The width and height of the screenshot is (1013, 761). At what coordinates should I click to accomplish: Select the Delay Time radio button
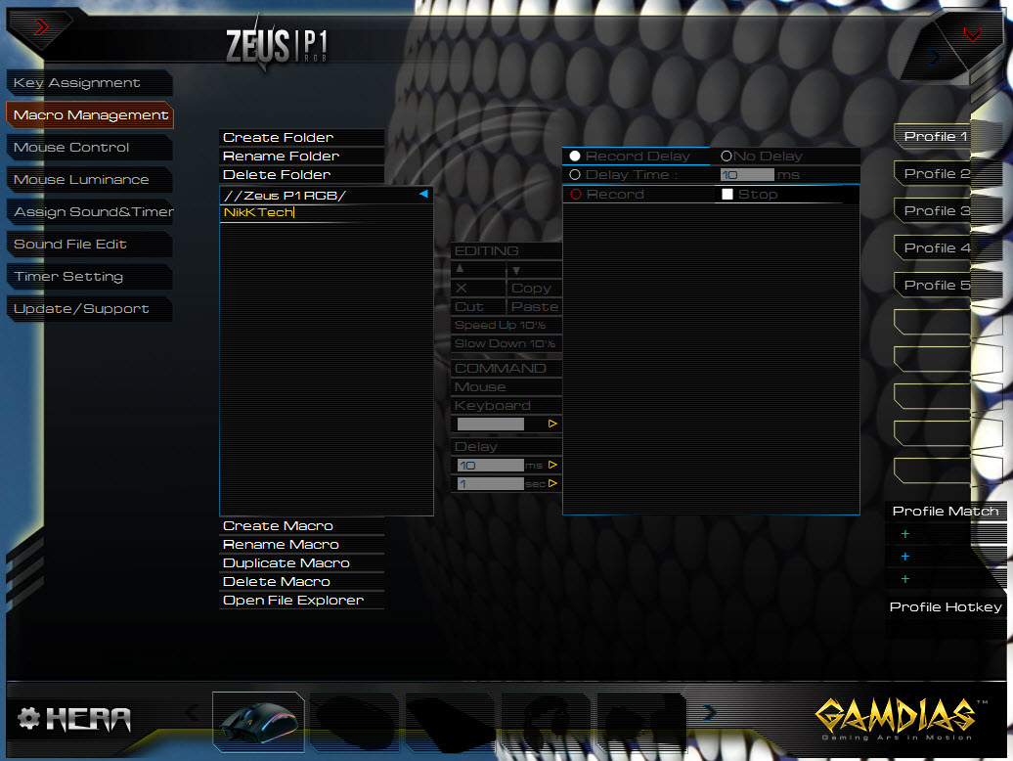pyautogui.click(x=575, y=174)
